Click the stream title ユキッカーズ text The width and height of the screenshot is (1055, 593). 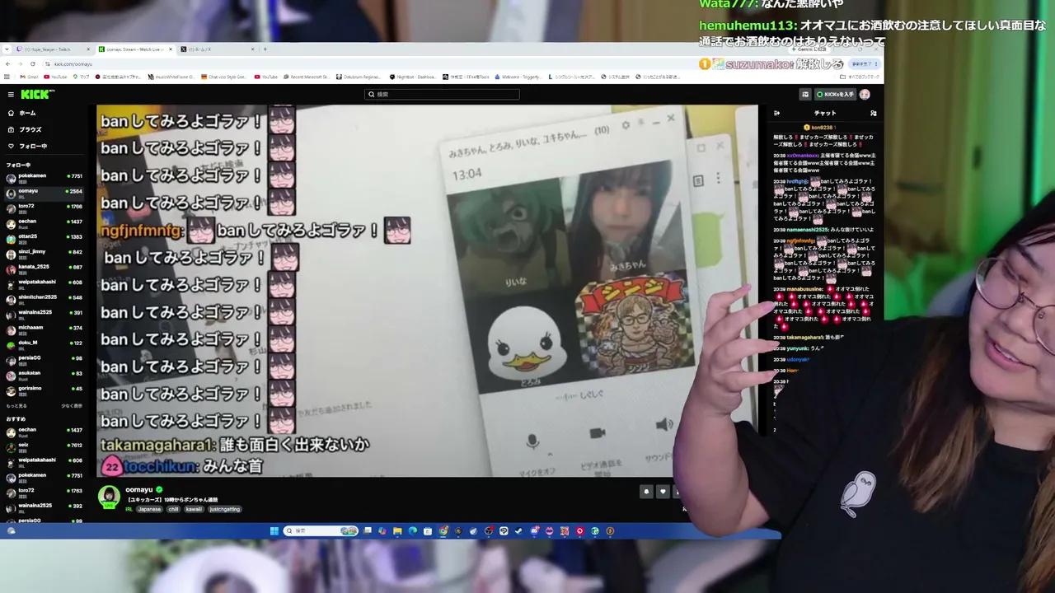[171, 500]
